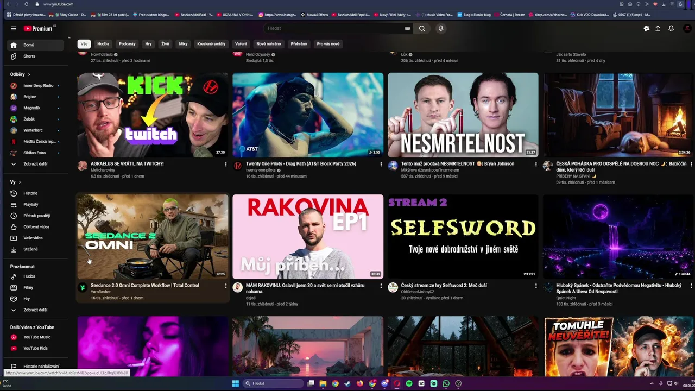Expand Zobrazit další under subscriptions
The height and width of the screenshot is (391, 695).
36,164
